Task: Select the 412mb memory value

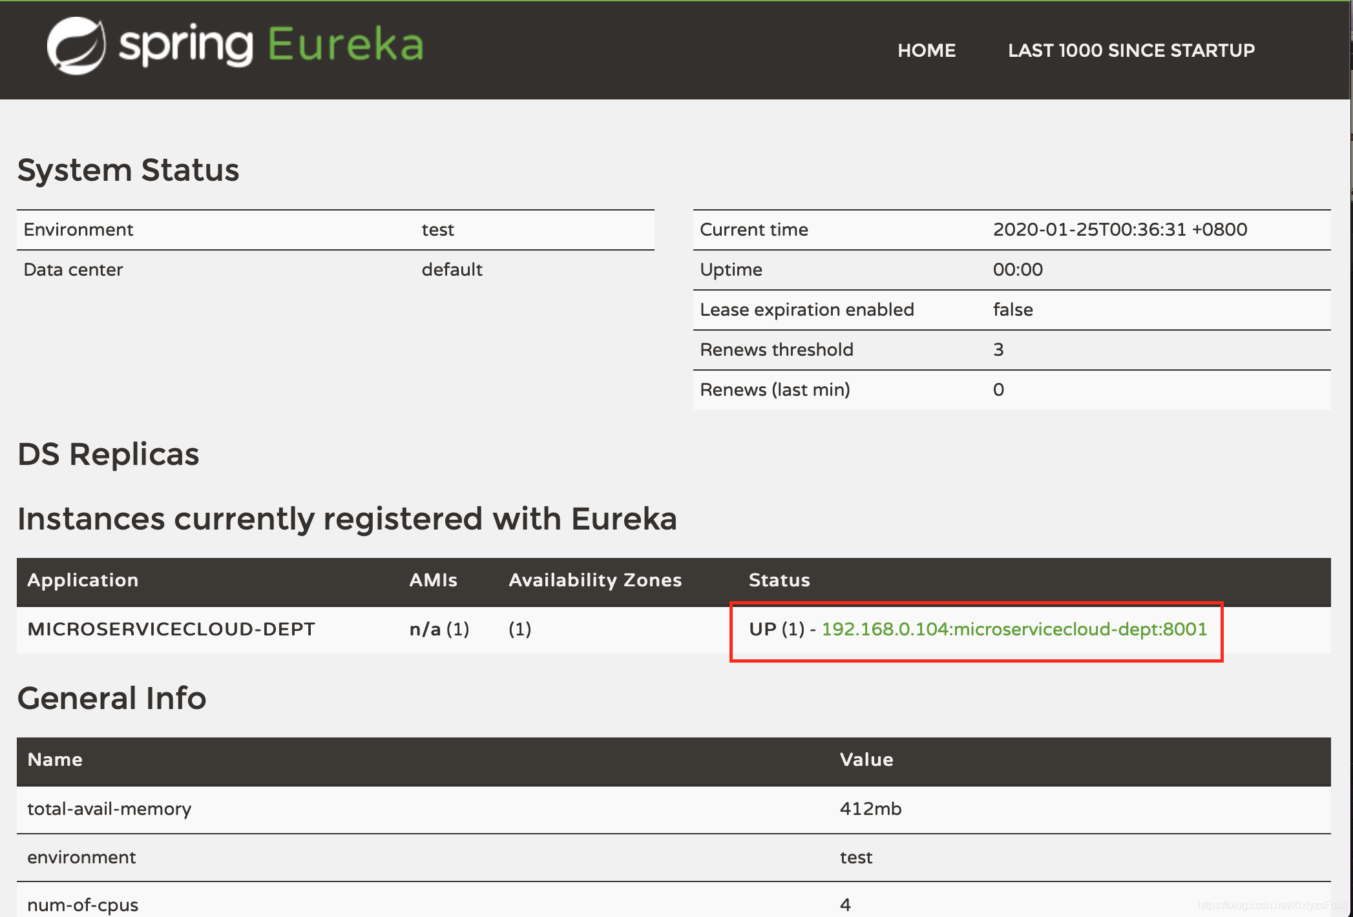Action: [870, 809]
